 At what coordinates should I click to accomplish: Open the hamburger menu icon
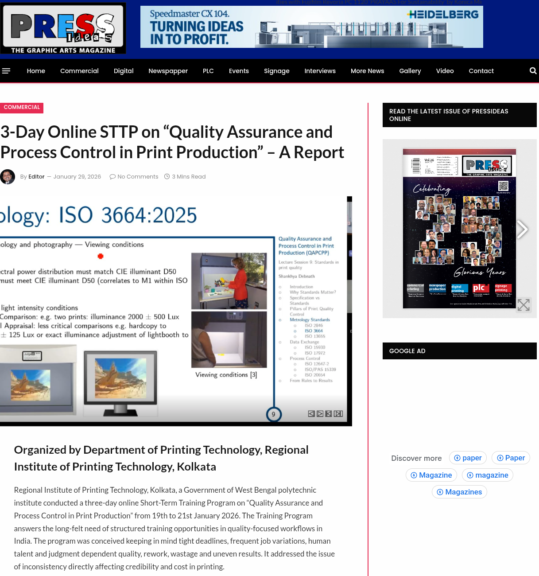[x=6, y=71]
